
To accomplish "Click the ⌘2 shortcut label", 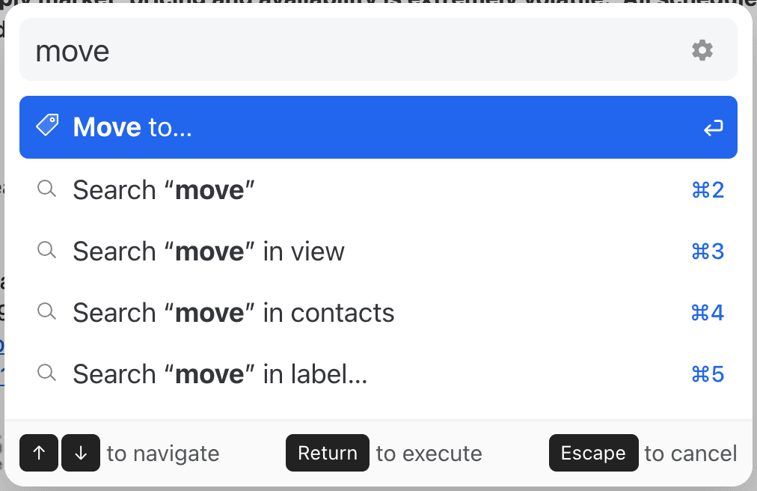I will coord(708,190).
